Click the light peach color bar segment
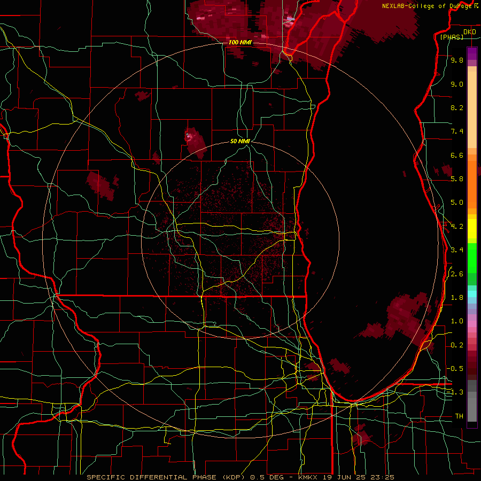Screen dimensions: 481x481 [x=472, y=110]
